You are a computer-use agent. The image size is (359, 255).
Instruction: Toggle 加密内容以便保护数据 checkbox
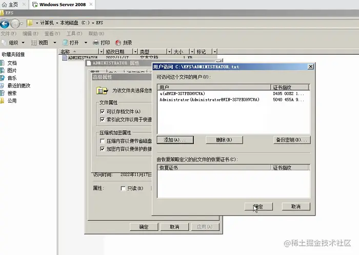(x=103, y=149)
